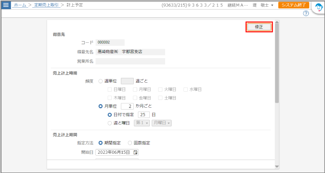Select the 週単位 frequency radio button
The image size is (325, 173).
tap(101, 81)
